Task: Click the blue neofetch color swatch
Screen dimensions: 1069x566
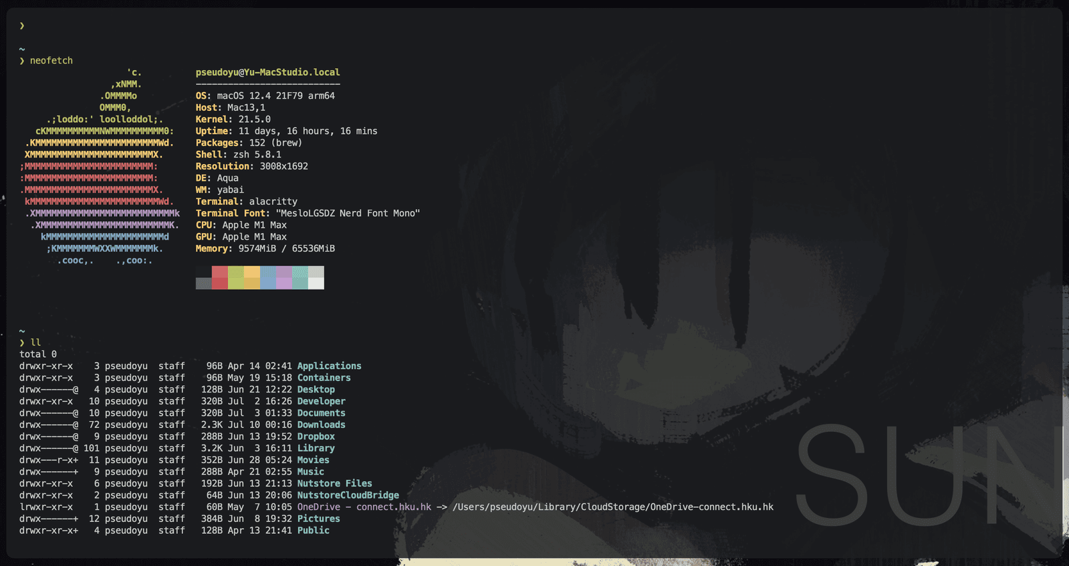Action: pos(268,278)
